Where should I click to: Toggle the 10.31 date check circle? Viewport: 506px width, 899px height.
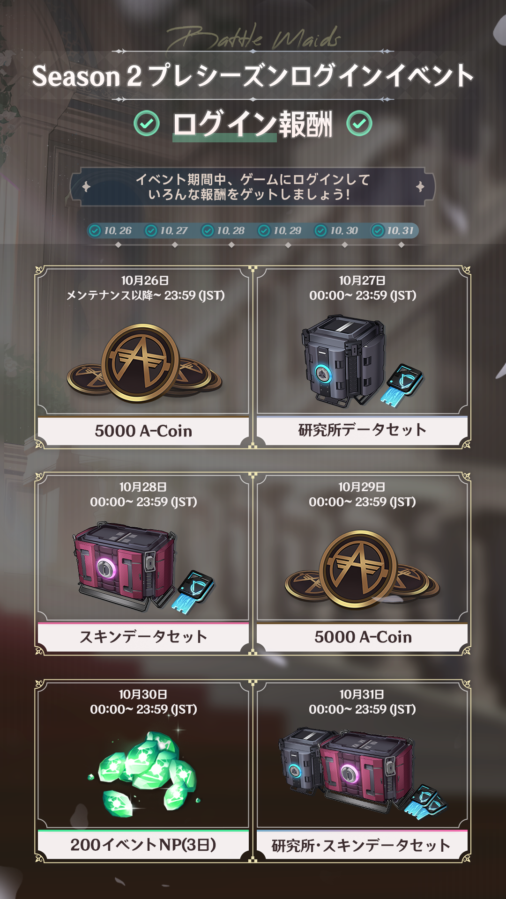coord(378,231)
